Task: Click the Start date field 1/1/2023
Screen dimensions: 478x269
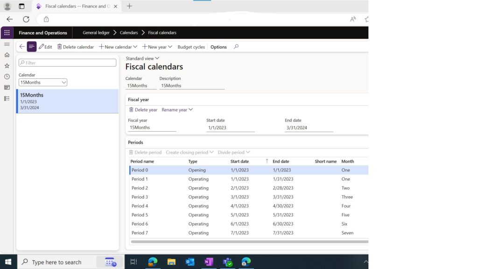Action: 231,128
